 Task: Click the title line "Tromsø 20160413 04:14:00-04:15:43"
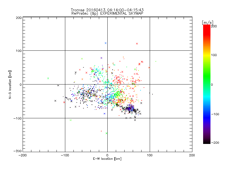(x=107, y=10)
